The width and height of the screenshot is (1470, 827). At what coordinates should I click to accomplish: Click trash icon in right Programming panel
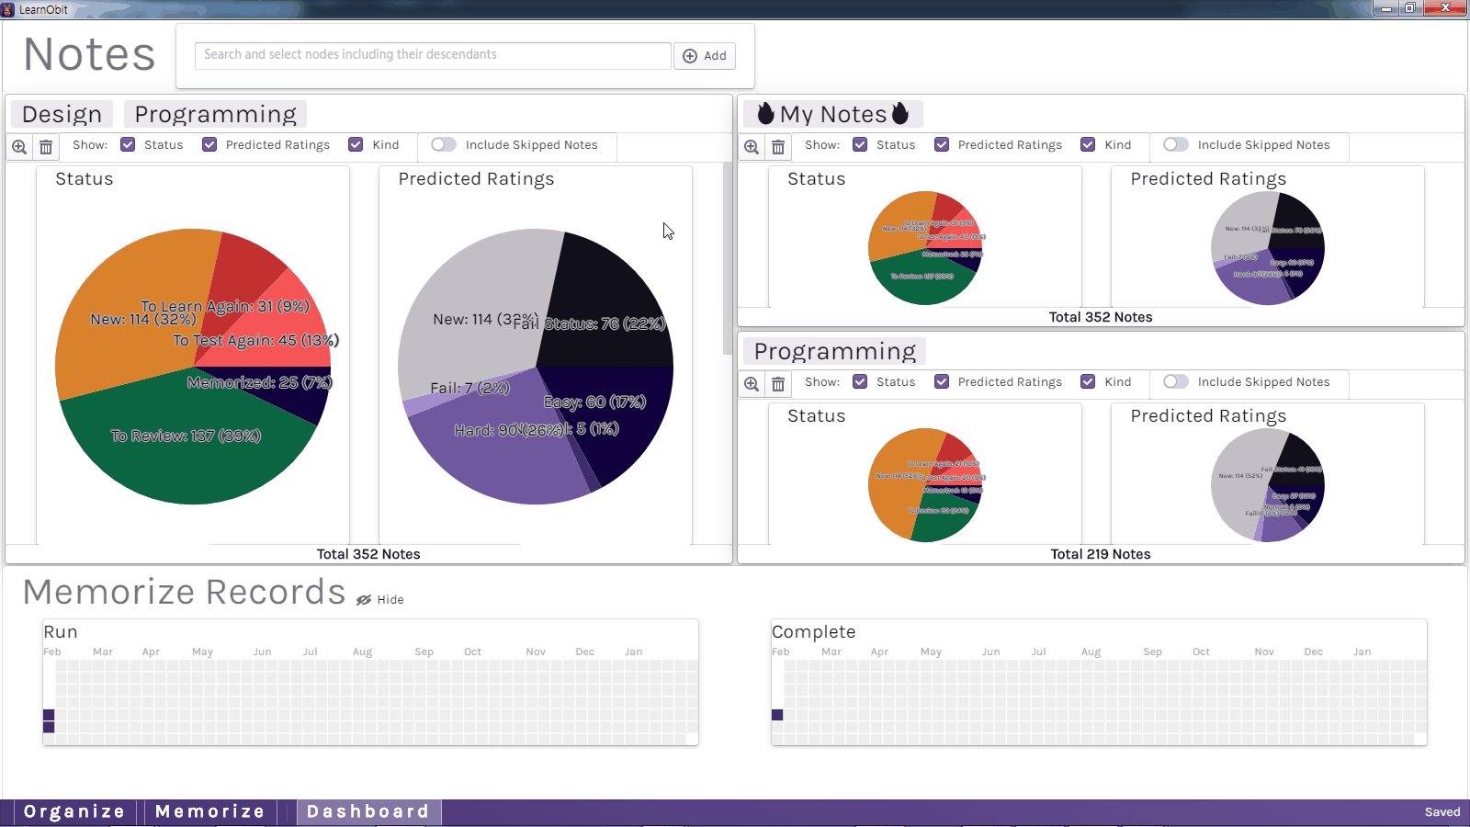[x=778, y=384]
